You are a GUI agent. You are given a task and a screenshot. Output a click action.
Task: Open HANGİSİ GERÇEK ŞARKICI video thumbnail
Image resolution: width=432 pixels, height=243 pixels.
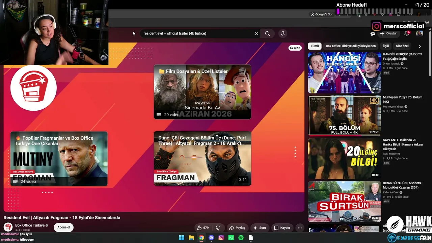(x=345, y=73)
